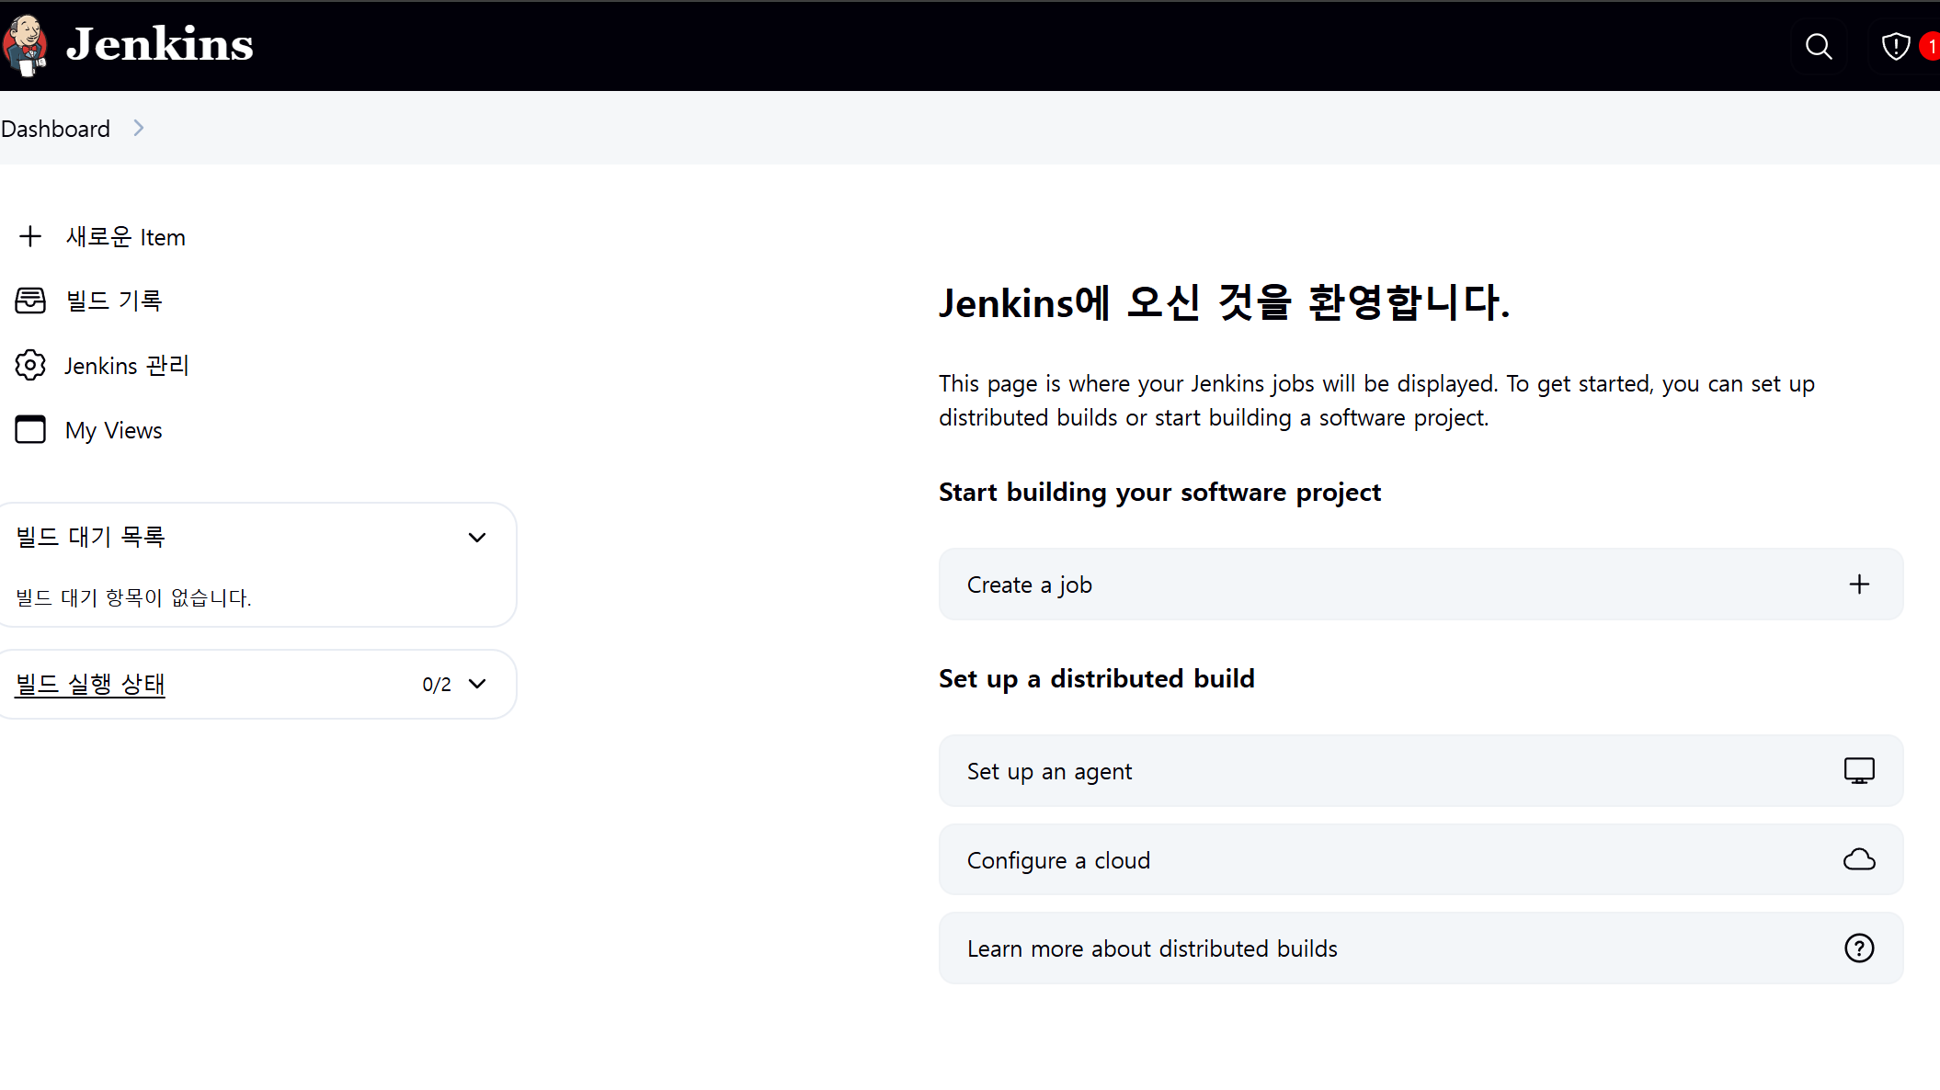Open the security shield warning icon
This screenshot has width=1940, height=1090.
click(x=1895, y=46)
